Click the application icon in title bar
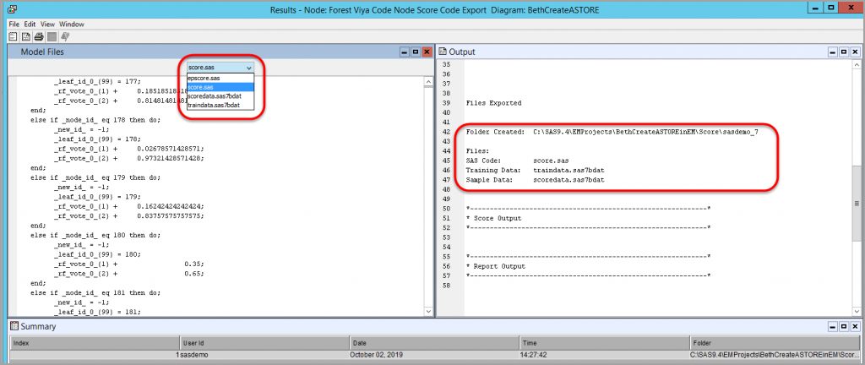The width and height of the screenshot is (865, 365). [x=9, y=9]
